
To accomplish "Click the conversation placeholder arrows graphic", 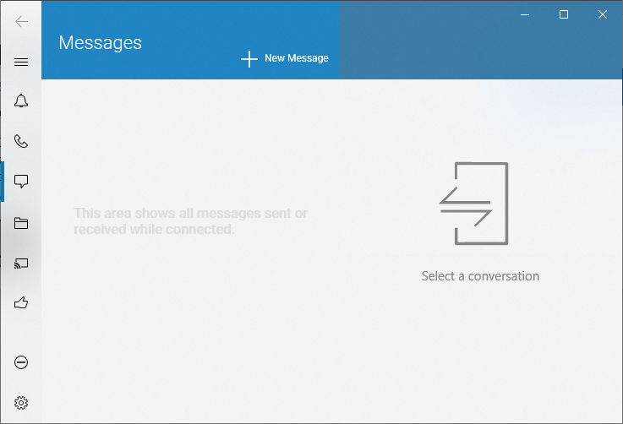I will pos(476,204).
